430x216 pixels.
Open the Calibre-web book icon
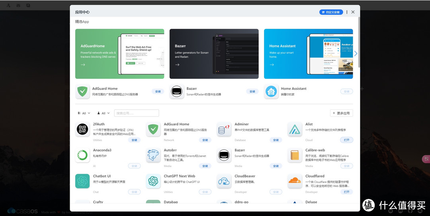tap(295, 155)
